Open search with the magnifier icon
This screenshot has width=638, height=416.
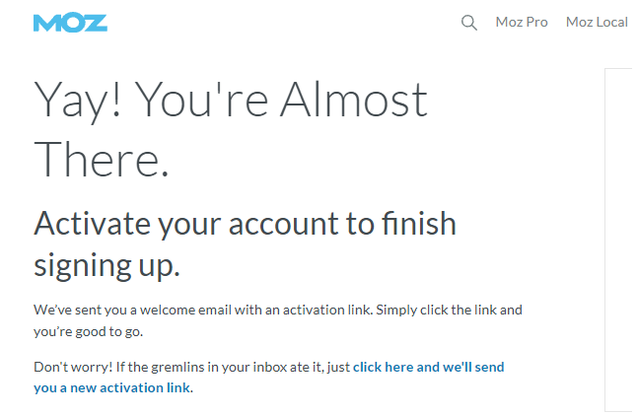[468, 23]
